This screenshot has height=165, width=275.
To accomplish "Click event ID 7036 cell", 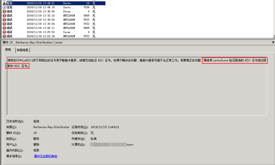I will (x=86, y=7).
